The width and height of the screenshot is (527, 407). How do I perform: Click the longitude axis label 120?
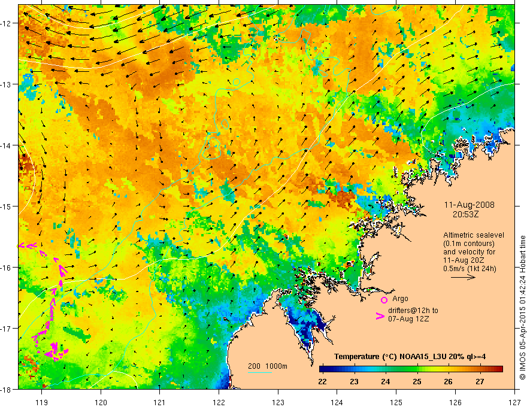[x=101, y=402]
